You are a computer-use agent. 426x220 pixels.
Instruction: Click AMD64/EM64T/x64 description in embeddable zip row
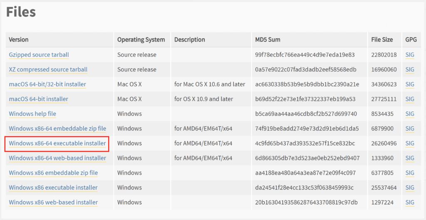tap(203, 128)
